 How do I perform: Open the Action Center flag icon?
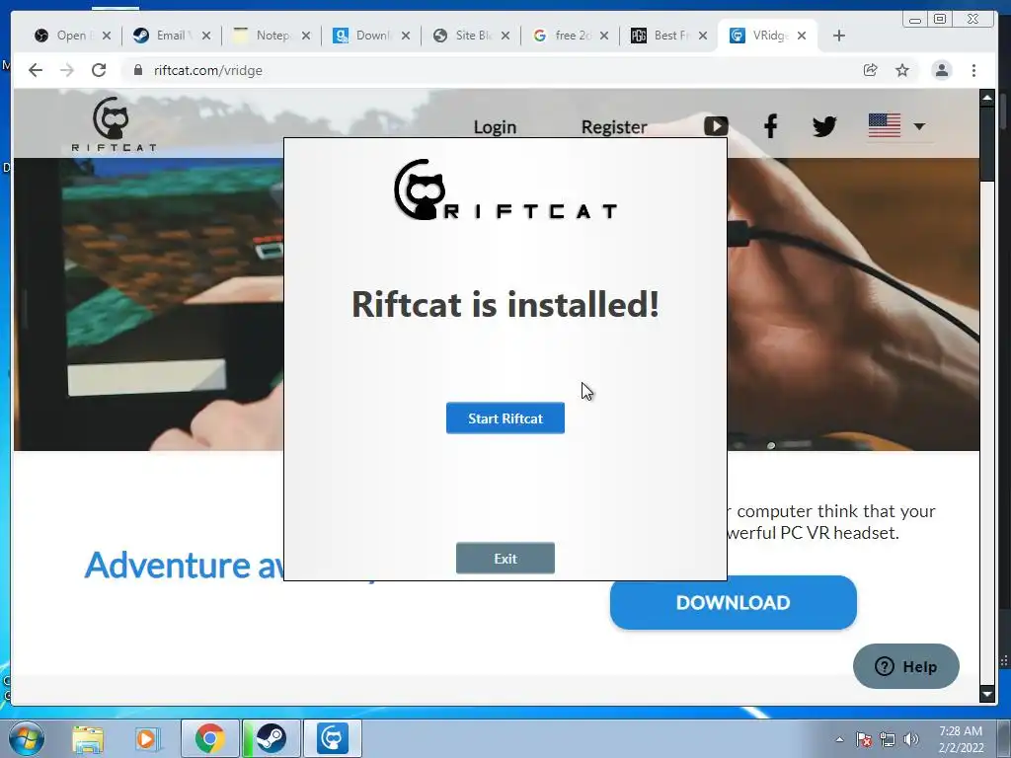tap(863, 739)
